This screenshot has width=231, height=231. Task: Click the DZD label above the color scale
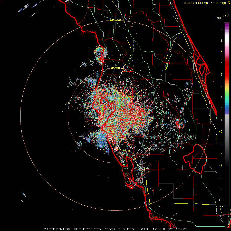226,15
